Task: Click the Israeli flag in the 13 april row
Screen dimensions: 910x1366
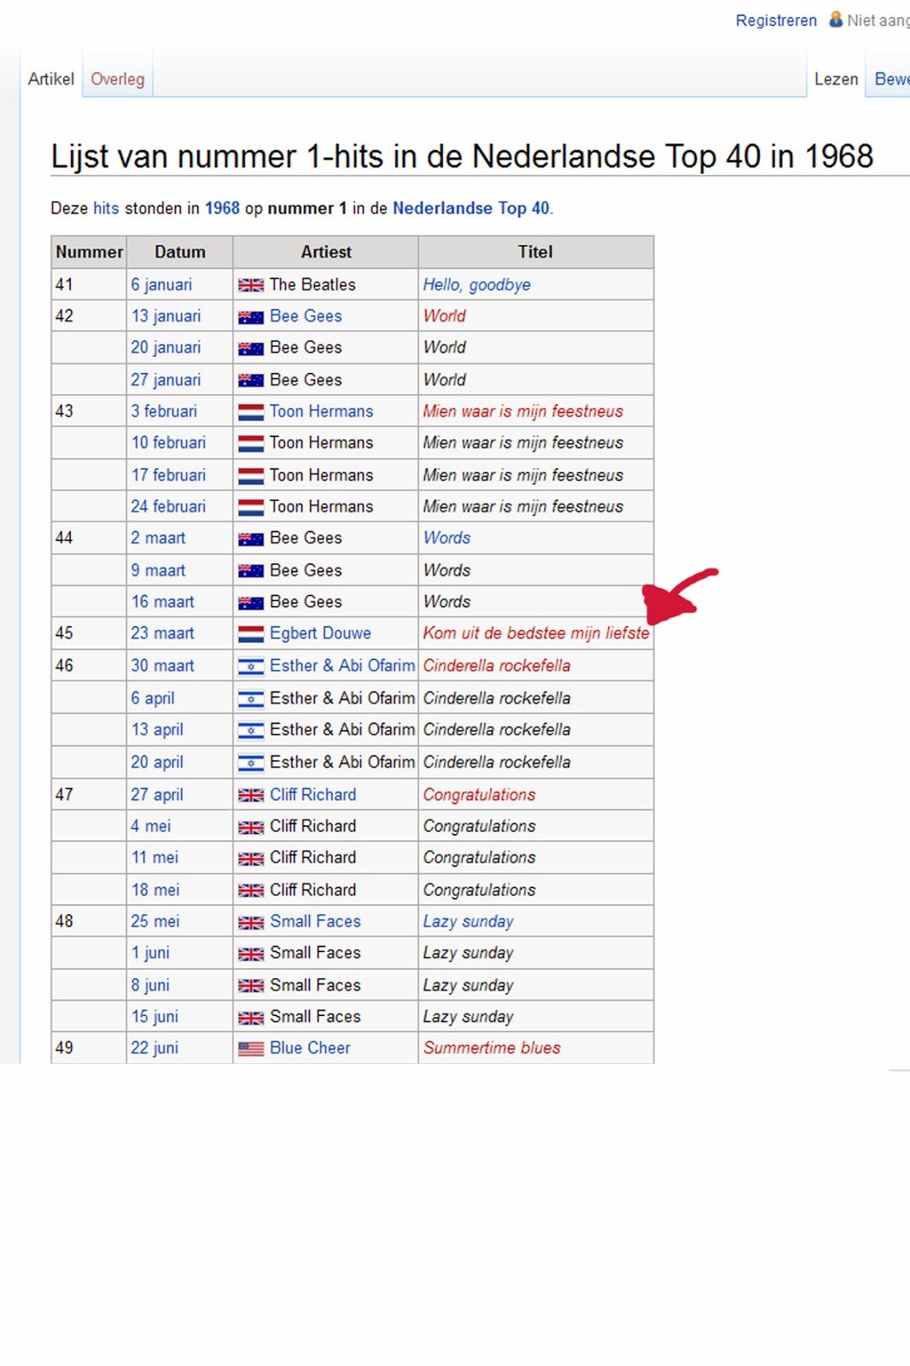Action: [251, 730]
